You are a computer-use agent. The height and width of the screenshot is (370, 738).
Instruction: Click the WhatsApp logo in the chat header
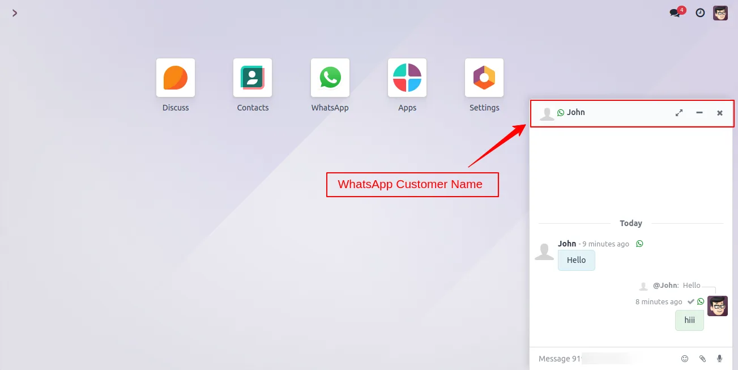561,113
